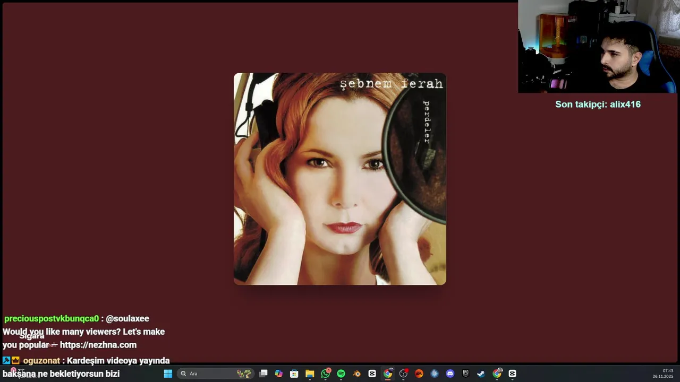Click the @soulaxee mention in chat
Viewport: 680px width, 382px height.
coord(127,319)
